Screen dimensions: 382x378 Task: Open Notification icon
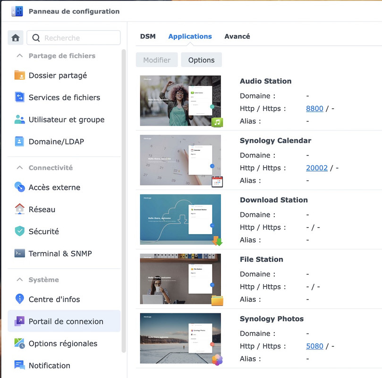[x=19, y=365]
